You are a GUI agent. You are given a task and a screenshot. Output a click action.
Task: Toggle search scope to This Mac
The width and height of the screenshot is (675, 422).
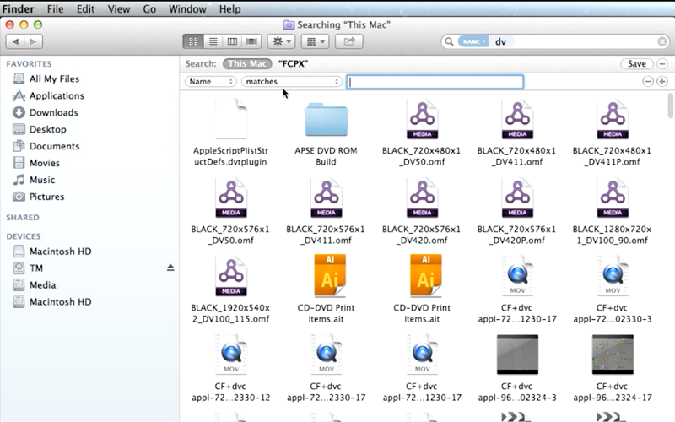point(246,64)
